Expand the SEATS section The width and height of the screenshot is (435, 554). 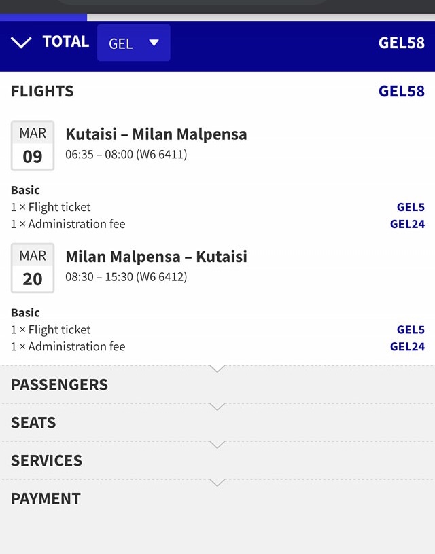(33, 422)
